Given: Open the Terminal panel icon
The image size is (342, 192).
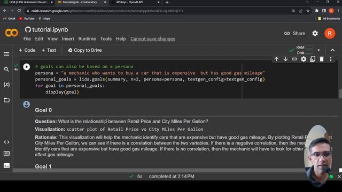Looking at the screenshot, I should (x=6, y=165).
